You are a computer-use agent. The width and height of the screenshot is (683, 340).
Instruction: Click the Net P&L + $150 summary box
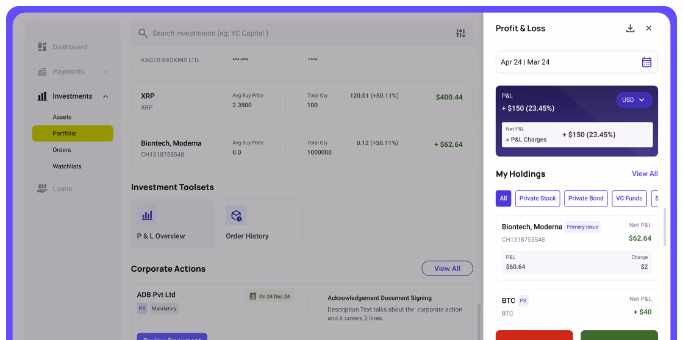577,135
